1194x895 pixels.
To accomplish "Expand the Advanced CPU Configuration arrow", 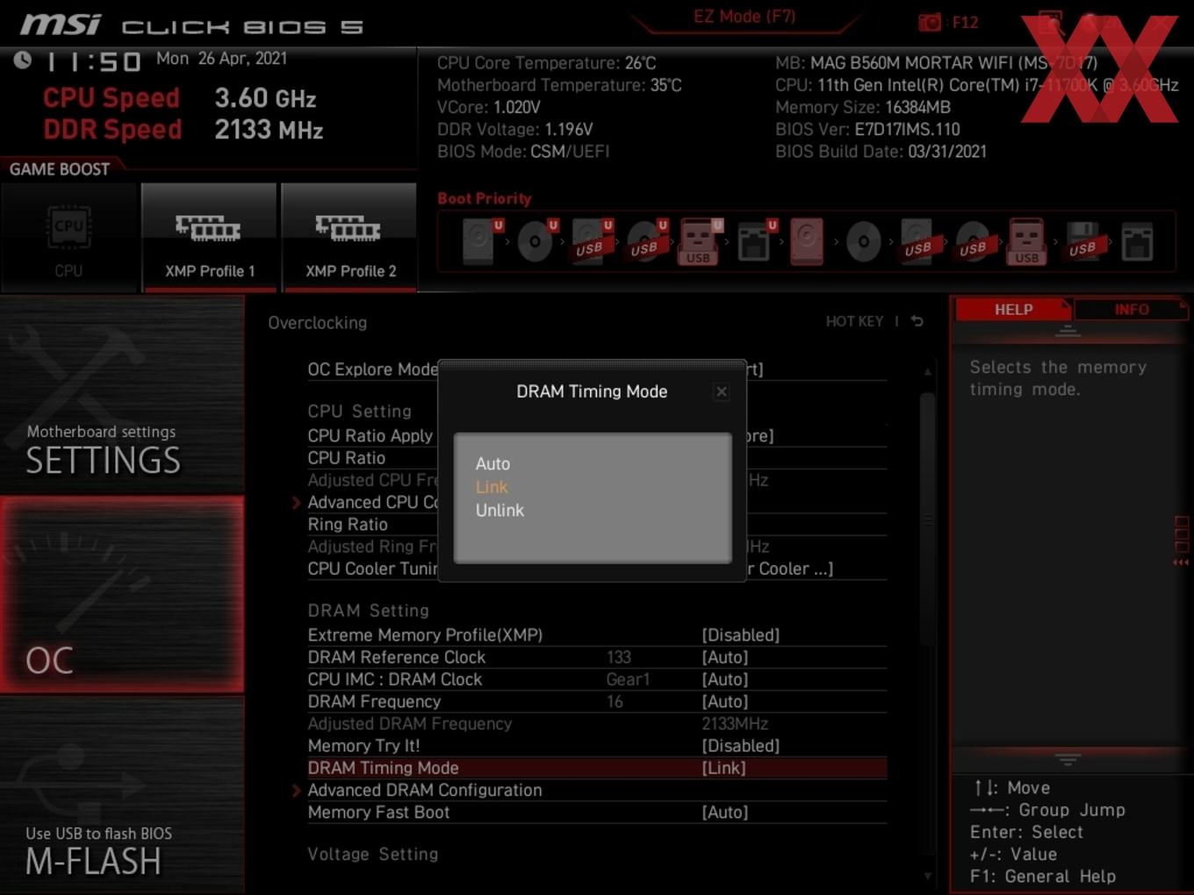I will tap(296, 503).
